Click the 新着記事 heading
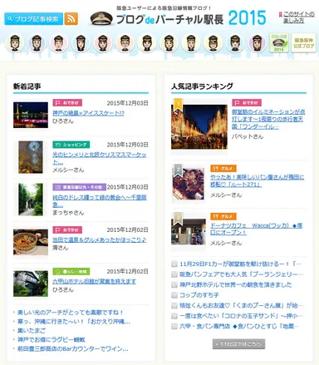 pos(27,86)
